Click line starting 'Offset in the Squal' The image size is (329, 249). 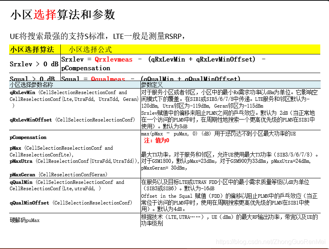point(229,196)
